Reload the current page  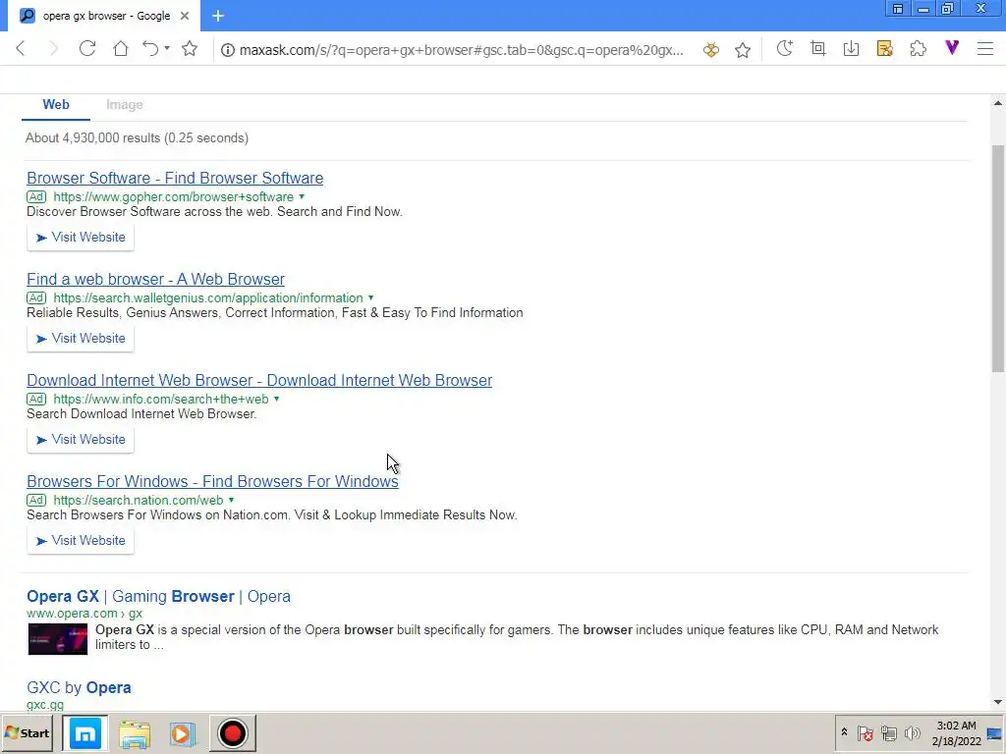point(87,49)
